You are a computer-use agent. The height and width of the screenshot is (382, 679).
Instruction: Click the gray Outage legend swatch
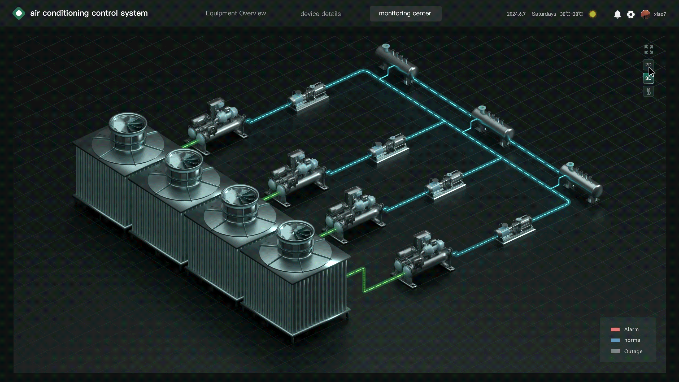[x=615, y=351]
